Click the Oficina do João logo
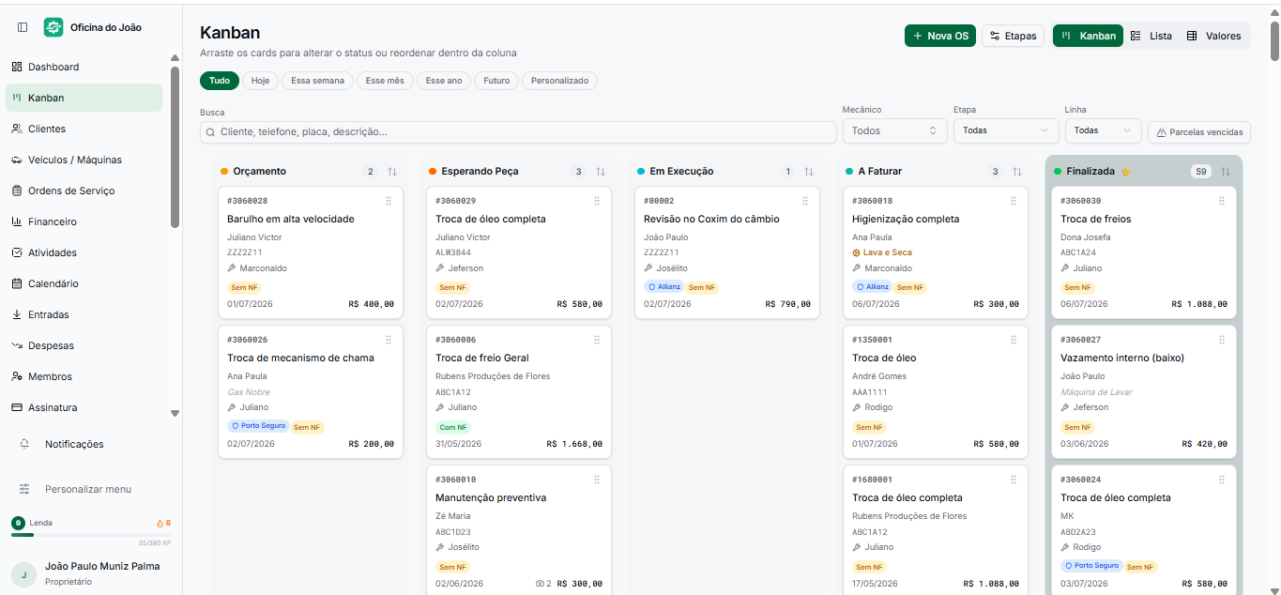 [x=53, y=27]
